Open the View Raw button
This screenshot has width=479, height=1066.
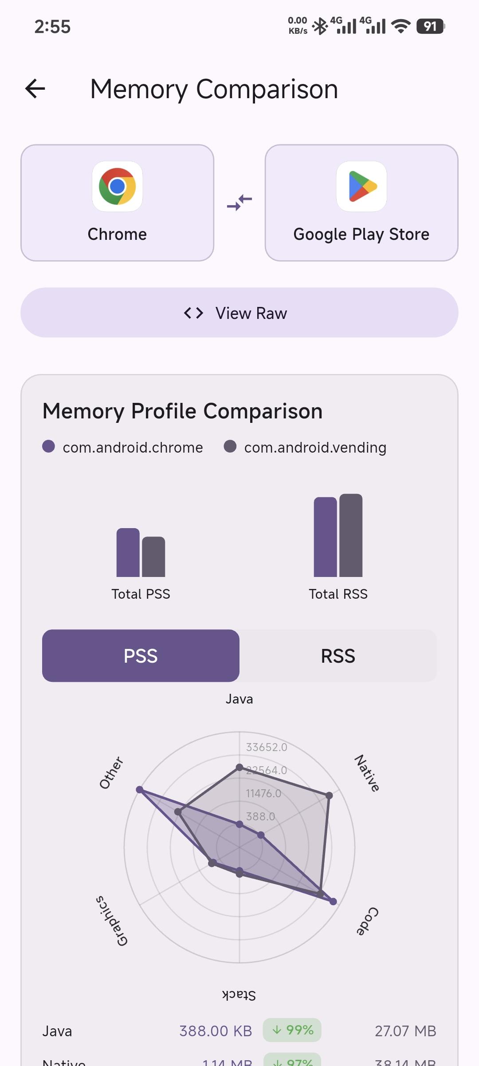click(x=239, y=313)
